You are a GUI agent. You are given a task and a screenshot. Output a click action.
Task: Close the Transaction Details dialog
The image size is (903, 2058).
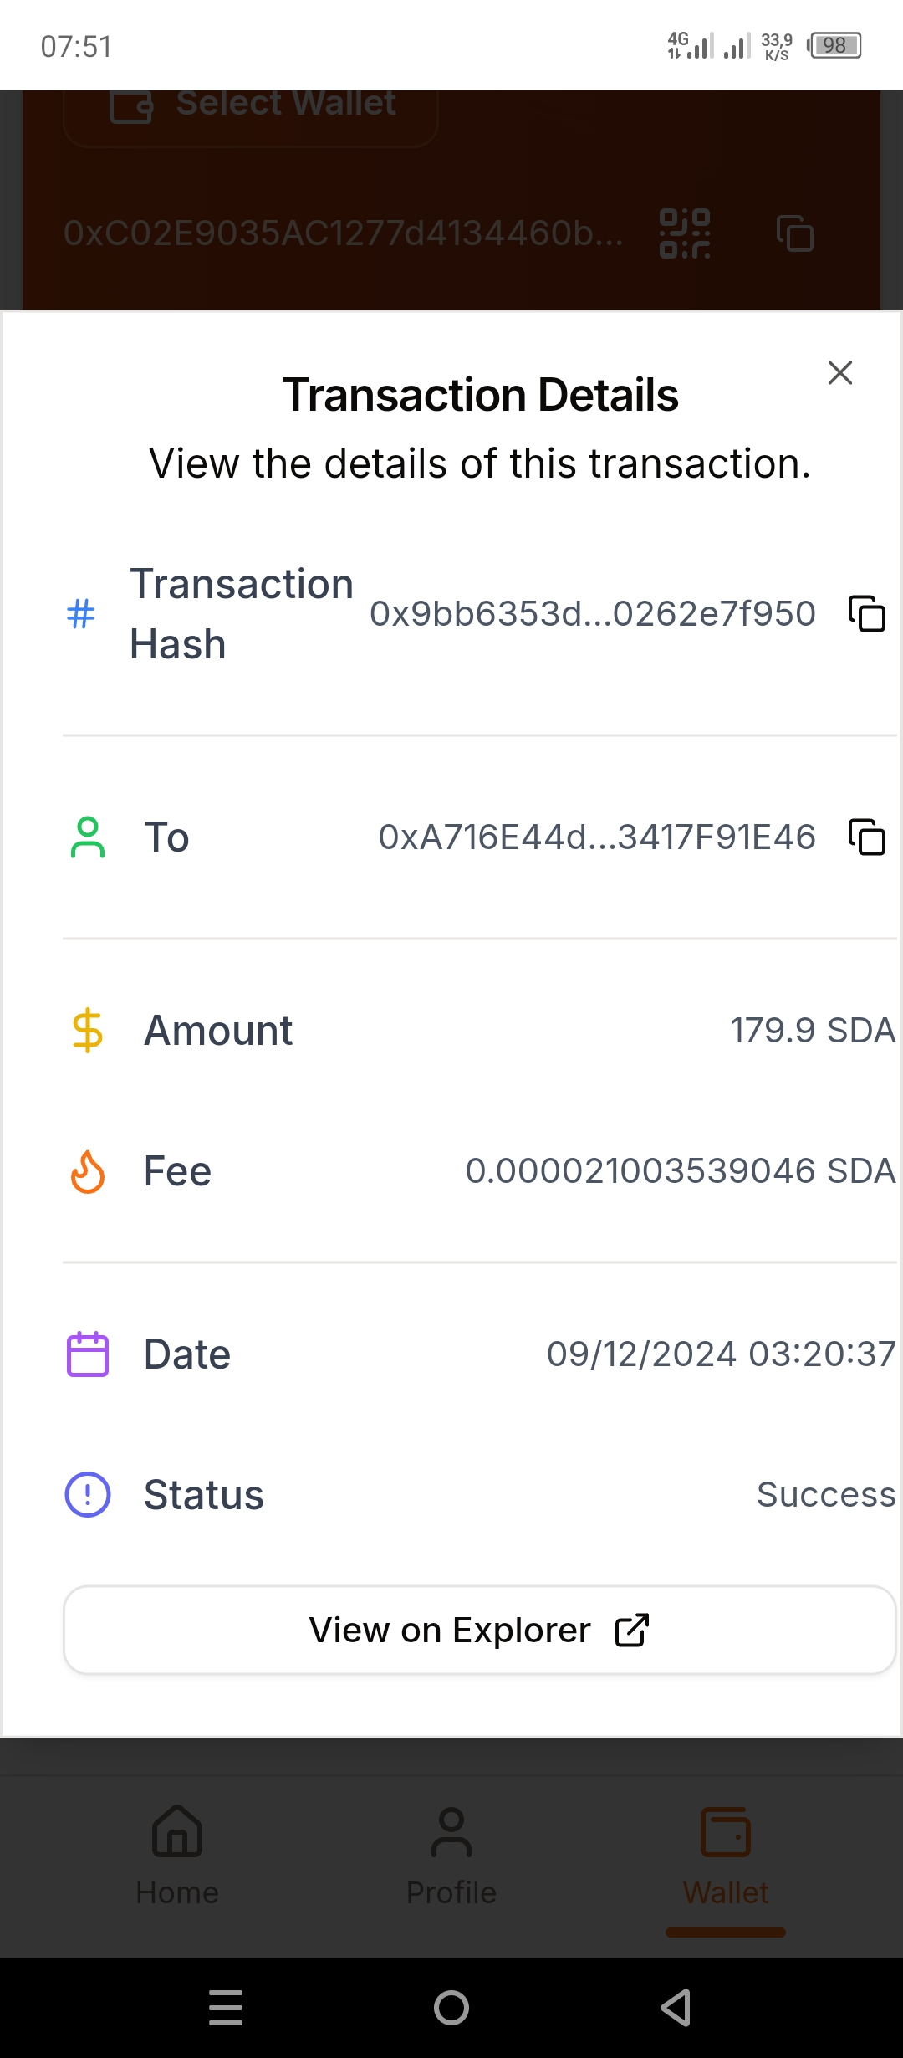[x=839, y=372]
